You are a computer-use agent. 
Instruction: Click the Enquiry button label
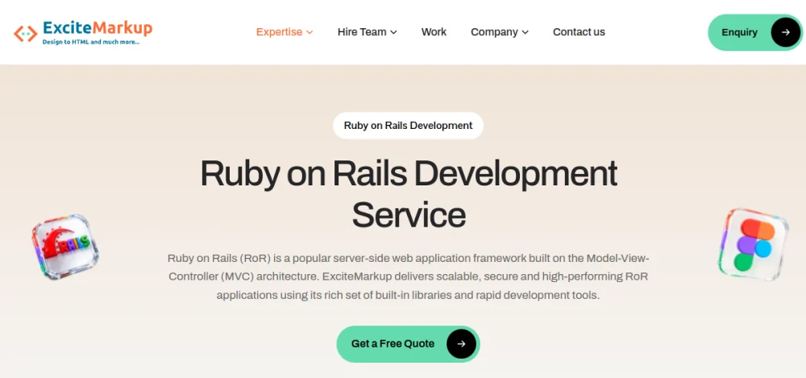point(739,32)
